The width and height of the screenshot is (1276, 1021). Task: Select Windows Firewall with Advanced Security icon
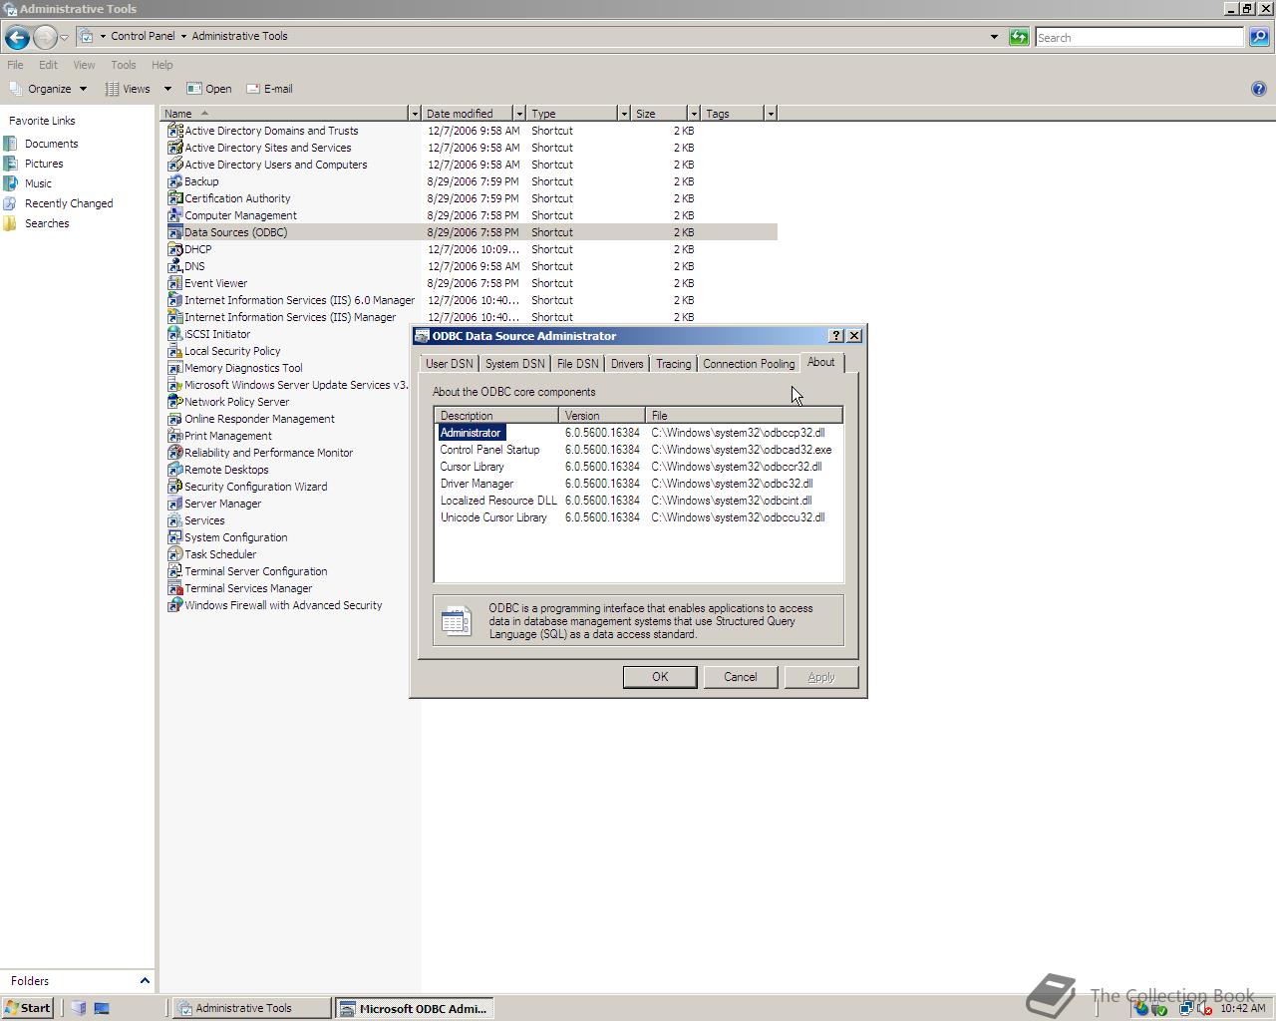pyautogui.click(x=175, y=605)
